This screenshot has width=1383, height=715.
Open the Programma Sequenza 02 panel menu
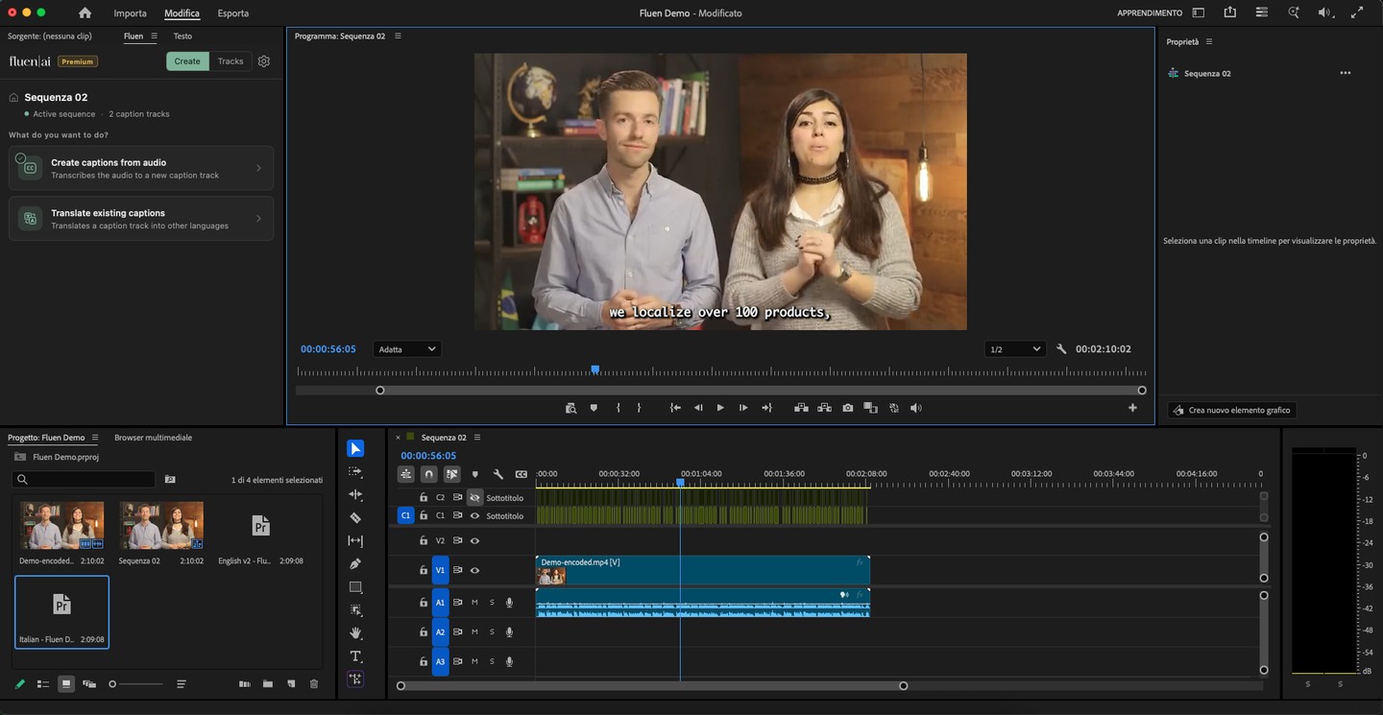(x=398, y=36)
